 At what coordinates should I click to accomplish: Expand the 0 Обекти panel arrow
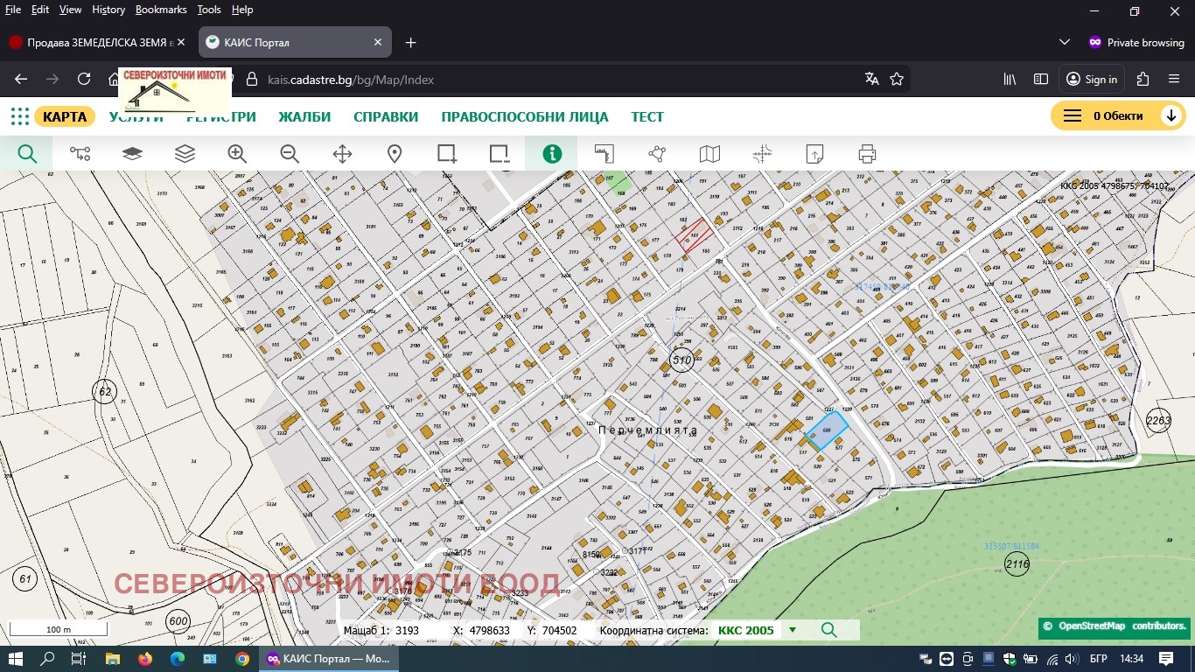coord(1171,116)
